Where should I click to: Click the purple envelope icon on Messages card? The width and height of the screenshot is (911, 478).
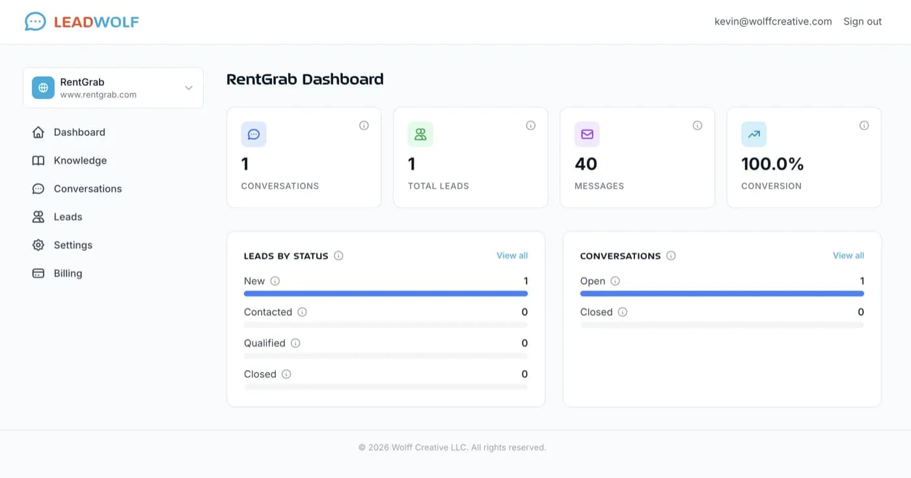pos(587,135)
